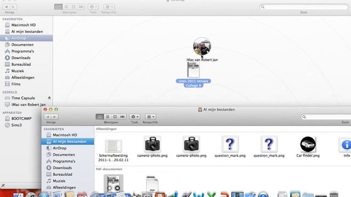The width and height of the screenshot is (351, 197).
Task: Open Bureaublad in AirDrop window sidebar
Action: point(21,65)
